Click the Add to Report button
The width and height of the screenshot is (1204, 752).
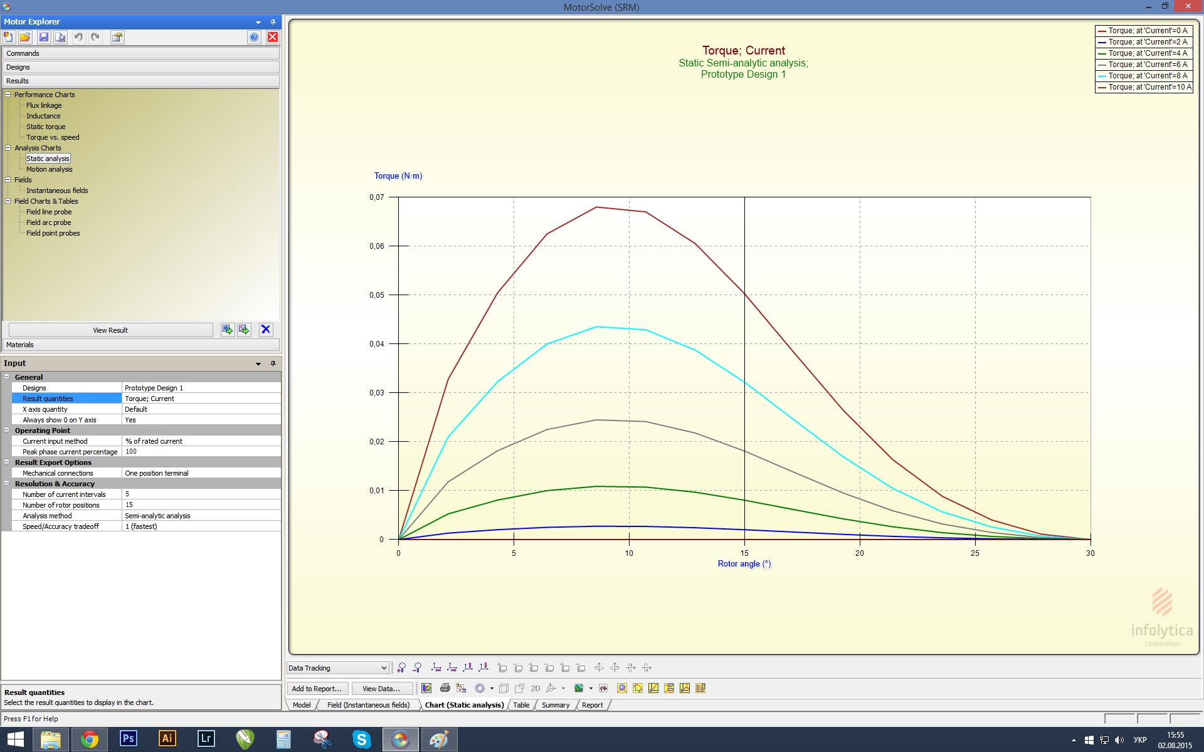tap(317, 688)
